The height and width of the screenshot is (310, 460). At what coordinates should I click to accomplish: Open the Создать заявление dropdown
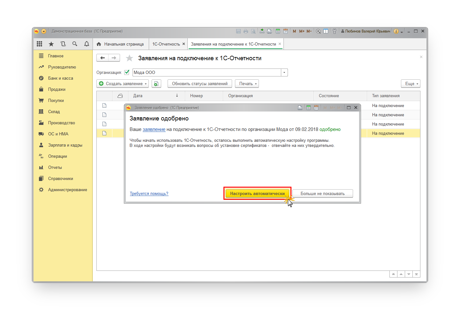[x=123, y=83]
